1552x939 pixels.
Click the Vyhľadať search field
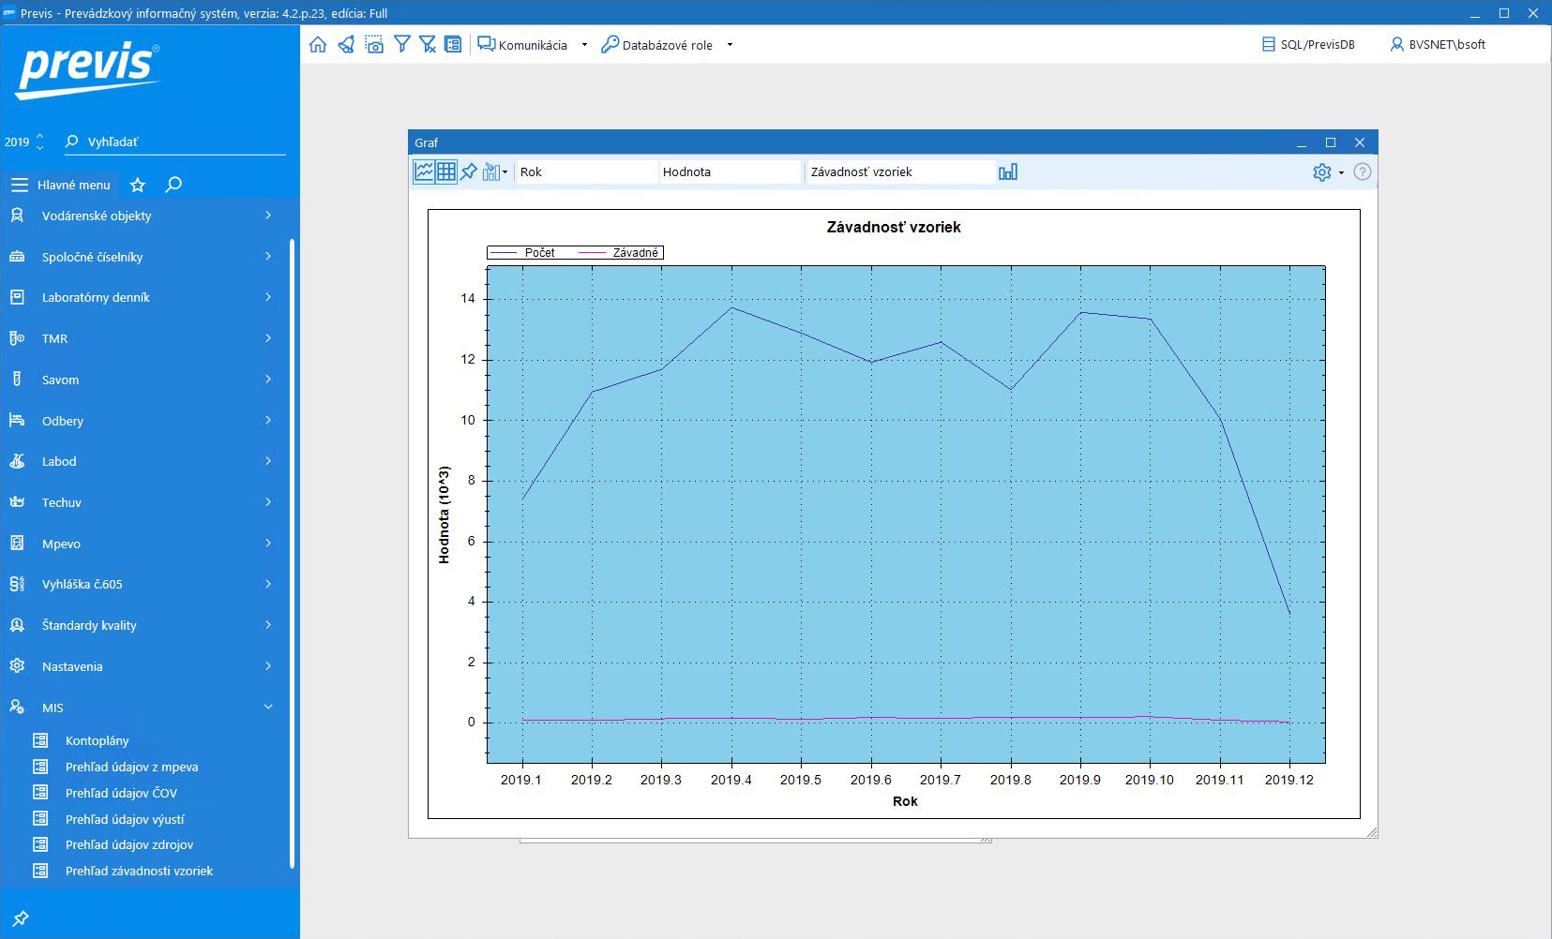(175, 142)
